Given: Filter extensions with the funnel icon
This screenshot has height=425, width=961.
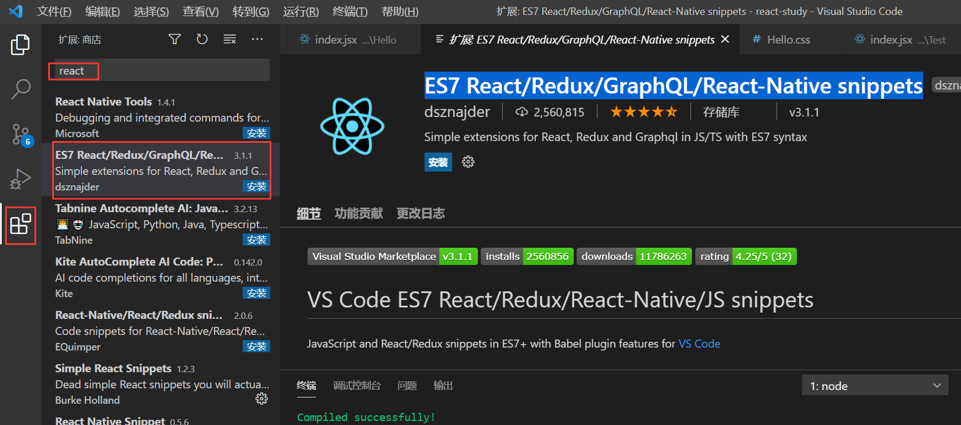Looking at the screenshot, I should pos(174,39).
